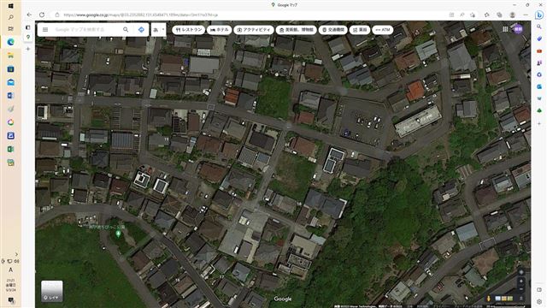Open the tab actions menu in vertical tabs
The image size is (547, 308).
(x=28, y=27)
